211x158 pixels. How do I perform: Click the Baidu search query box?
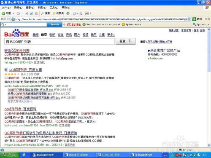pos(60,41)
